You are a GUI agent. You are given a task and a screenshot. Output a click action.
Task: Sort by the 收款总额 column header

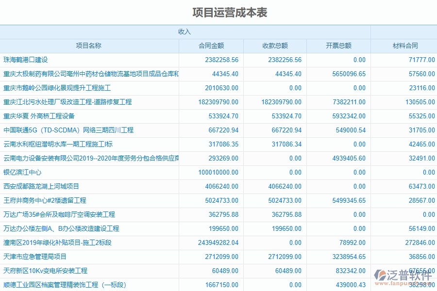click(274, 46)
